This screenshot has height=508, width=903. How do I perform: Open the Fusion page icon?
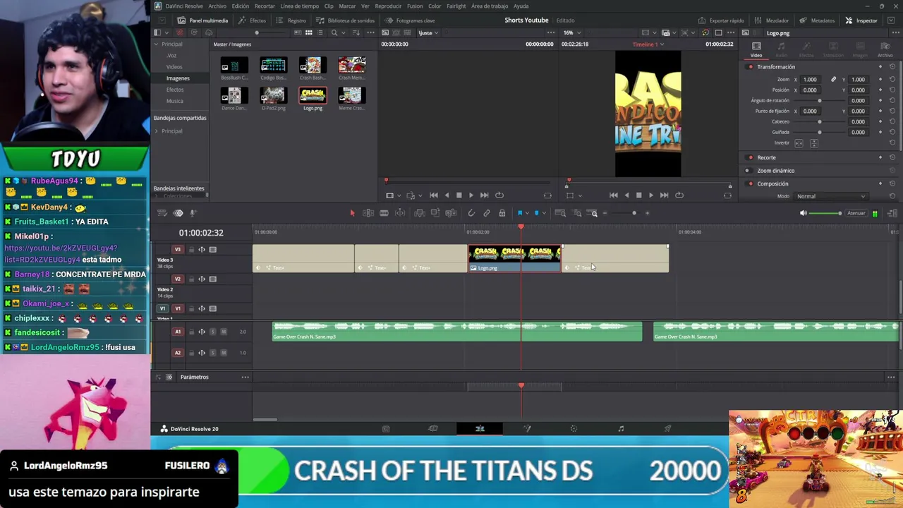[x=527, y=429]
